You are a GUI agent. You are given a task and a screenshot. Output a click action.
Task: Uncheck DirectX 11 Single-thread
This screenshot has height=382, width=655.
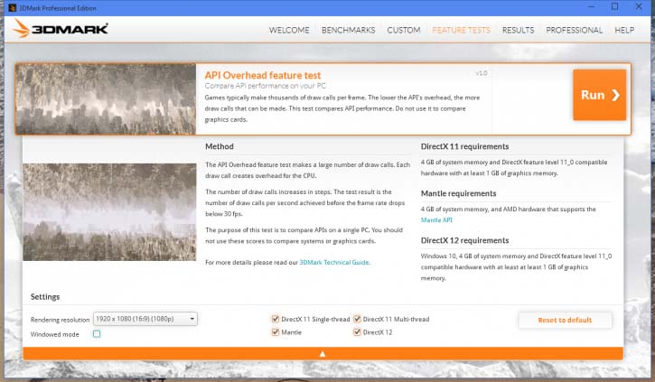point(276,319)
